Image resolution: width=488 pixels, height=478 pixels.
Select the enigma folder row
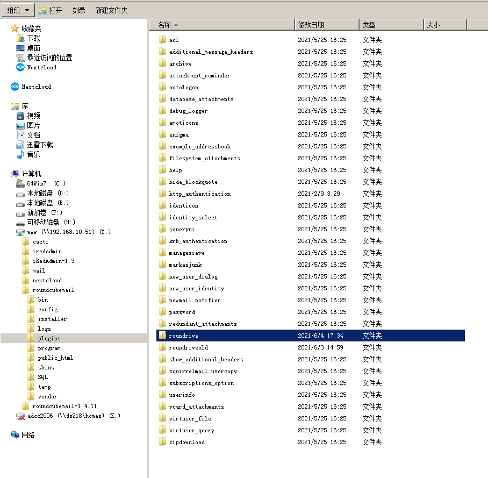point(311,134)
